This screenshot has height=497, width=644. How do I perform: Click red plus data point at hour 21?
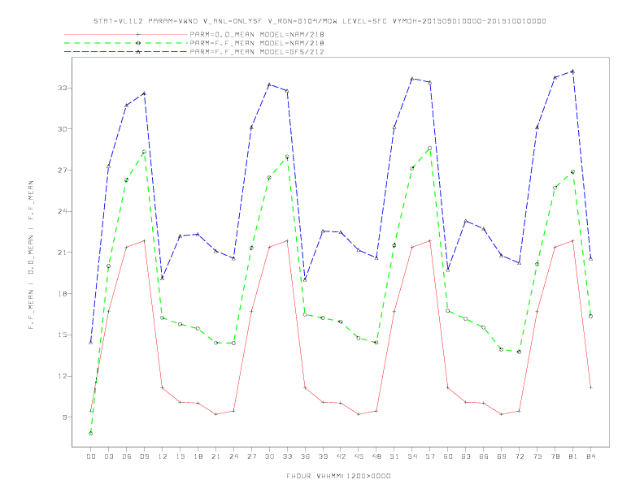[215, 414]
